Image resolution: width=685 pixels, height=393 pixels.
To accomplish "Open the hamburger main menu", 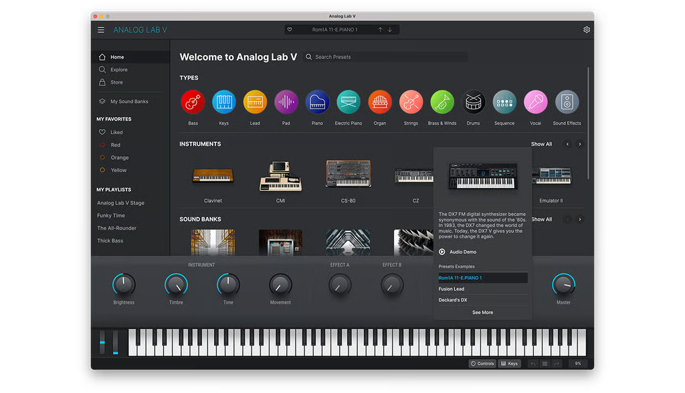I will click(x=101, y=29).
